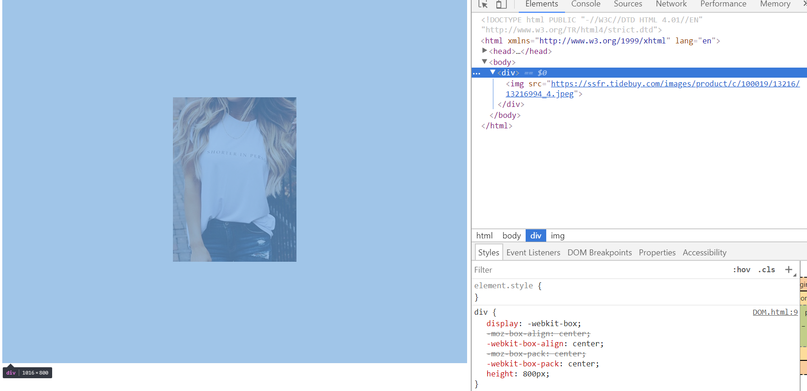
Task: Open the DOM.html:9 source link
Action: tap(775, 312)
